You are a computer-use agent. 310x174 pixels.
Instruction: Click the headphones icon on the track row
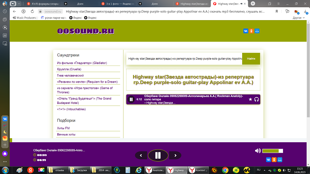tap(256, 99)
